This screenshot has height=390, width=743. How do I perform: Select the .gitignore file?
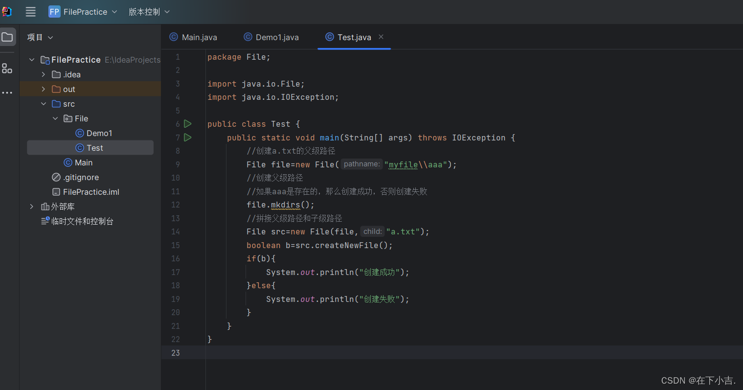(x=75, y=177)
